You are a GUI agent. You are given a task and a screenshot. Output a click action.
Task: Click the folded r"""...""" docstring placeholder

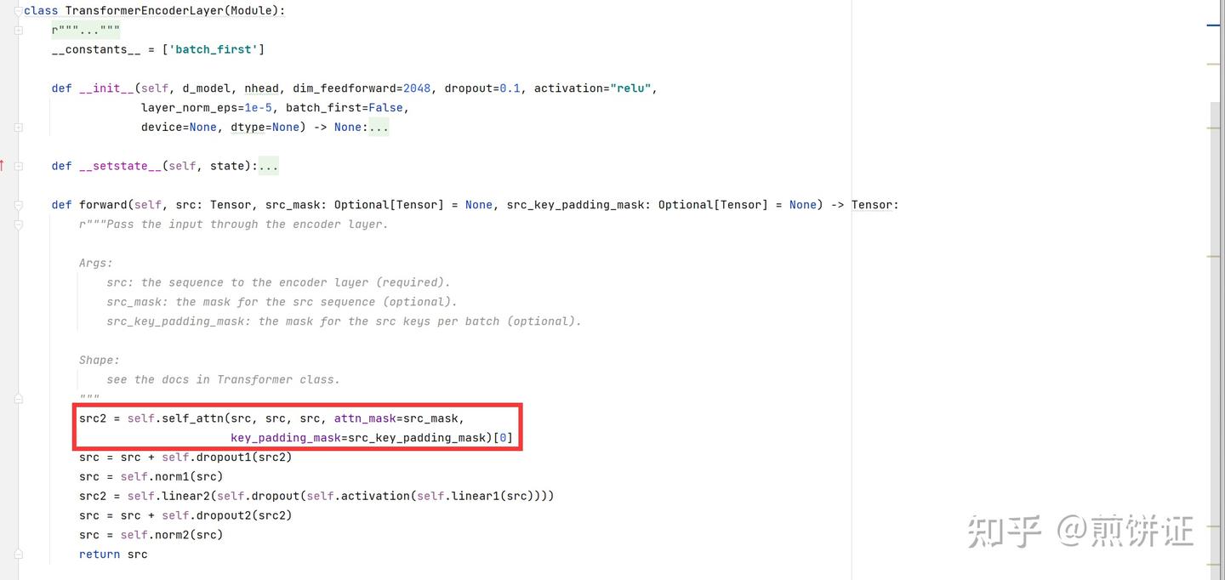click(85, 30)
